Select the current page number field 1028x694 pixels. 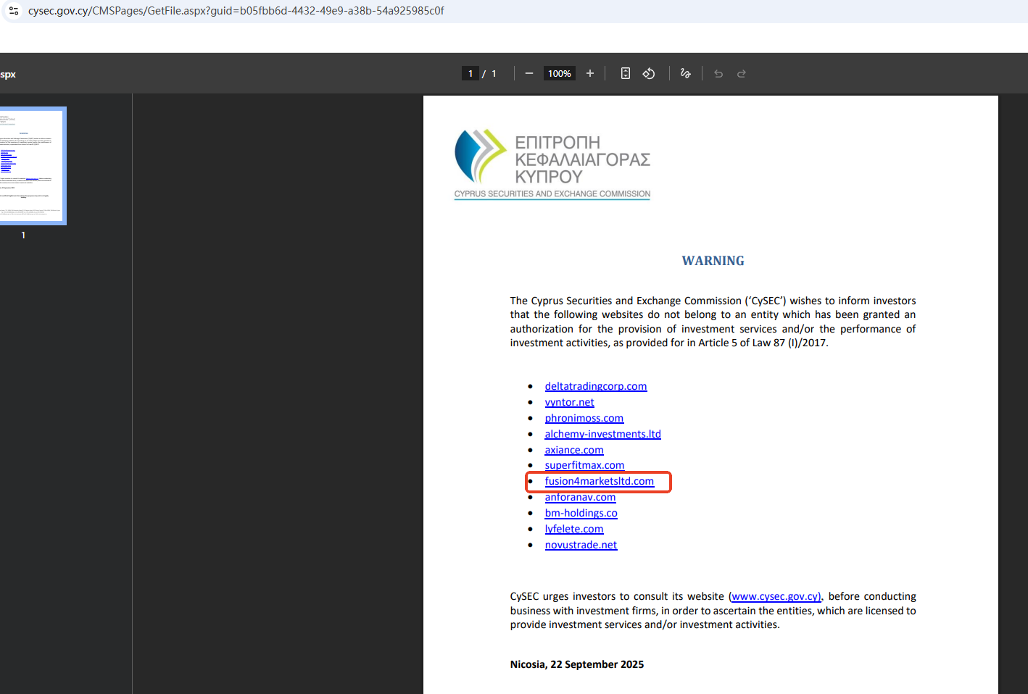pyautogui.click(x=471, y=73)
